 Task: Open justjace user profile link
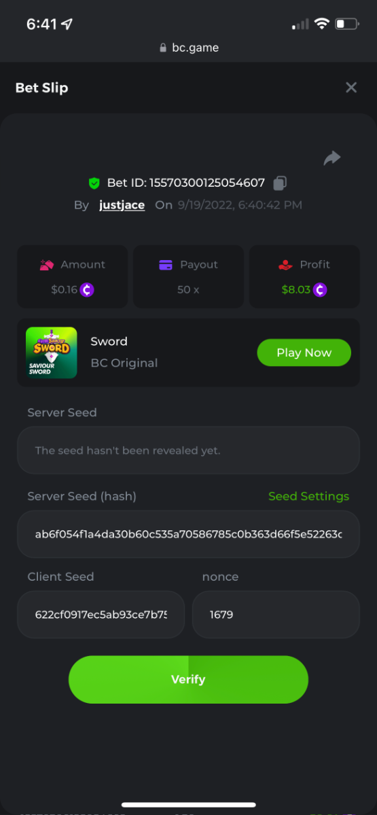(122, 205)
